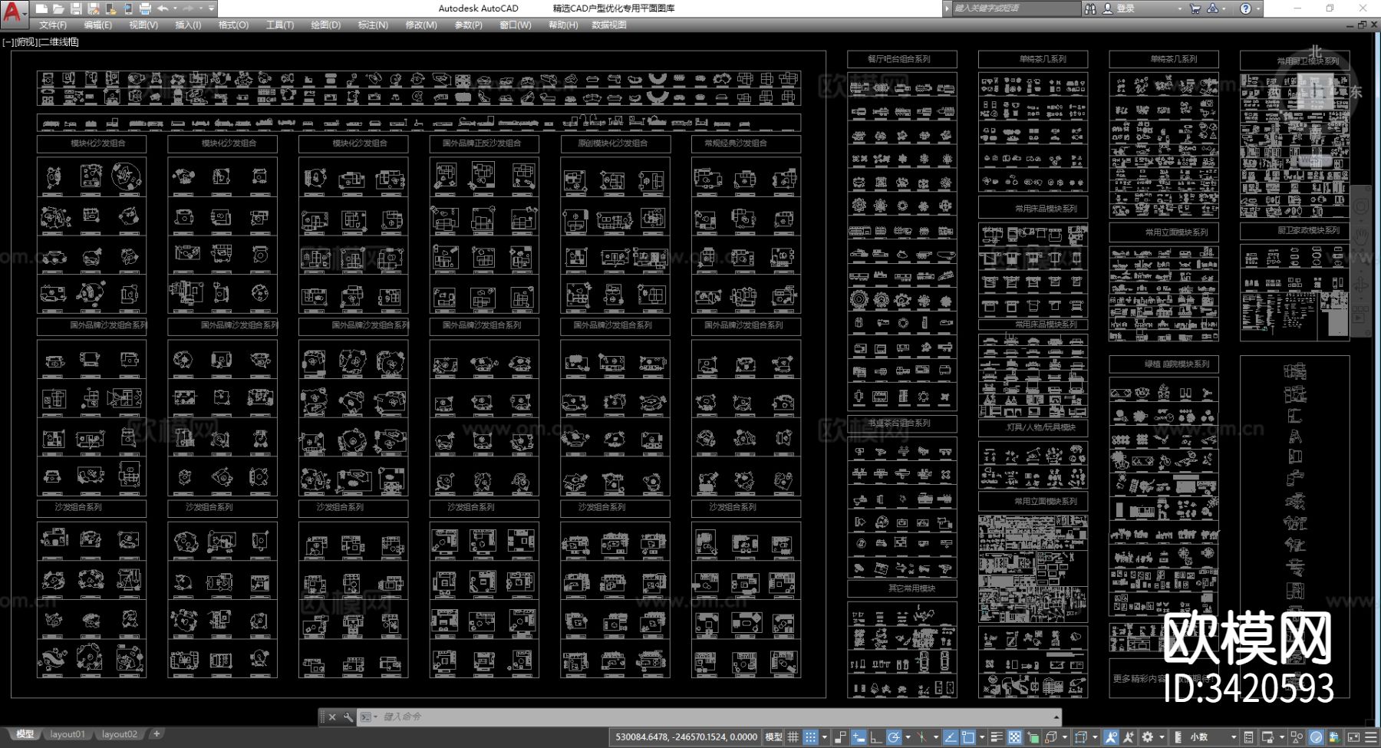Open the redo history dropdown arrow
This screenshot has height=748, width=1381.
pyautogui.click(x=201, y=8)
